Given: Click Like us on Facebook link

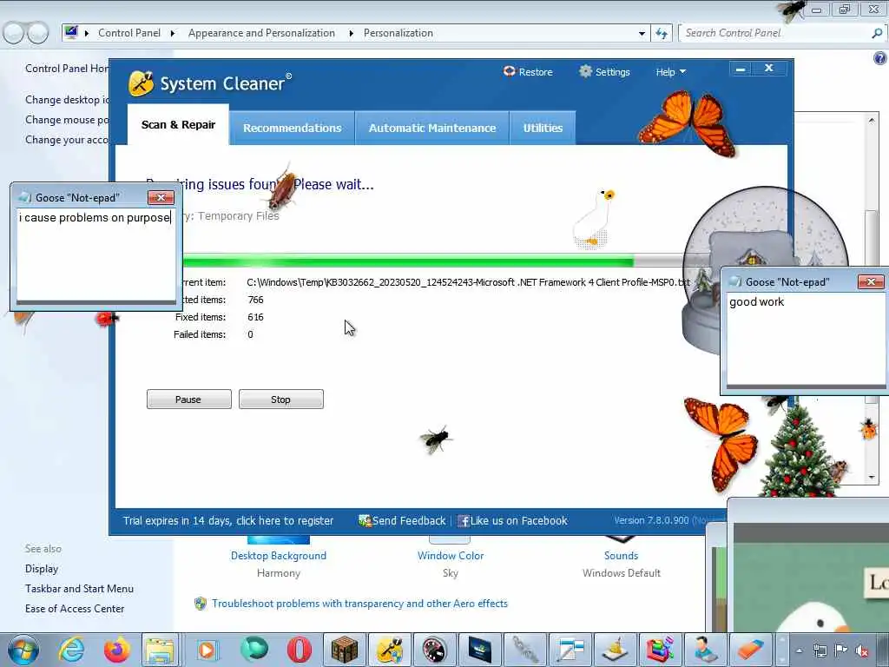Looking at the screenshot, I should tap(519, 521).
